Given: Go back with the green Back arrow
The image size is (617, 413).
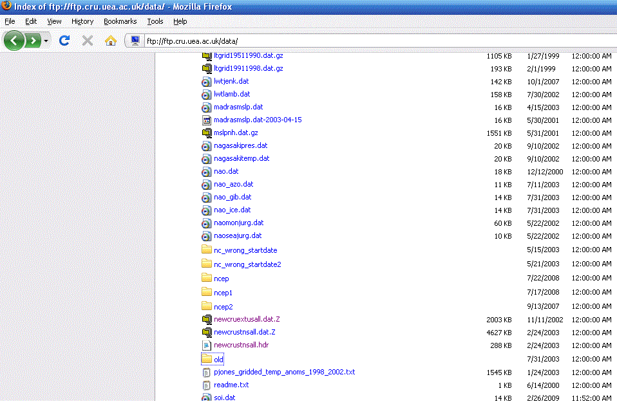Looking at the screenshot, I should tap(14, 41).
